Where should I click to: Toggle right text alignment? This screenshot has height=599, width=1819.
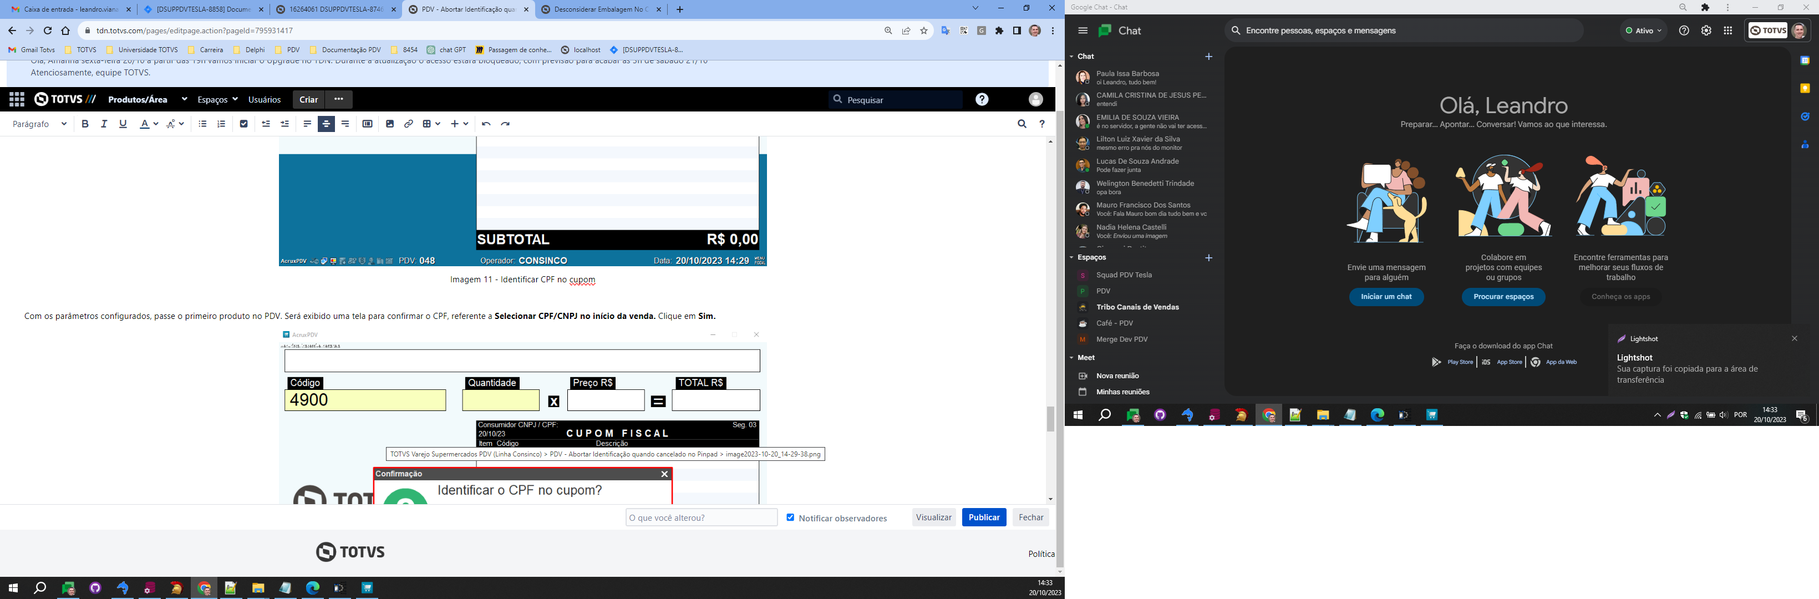344,124
